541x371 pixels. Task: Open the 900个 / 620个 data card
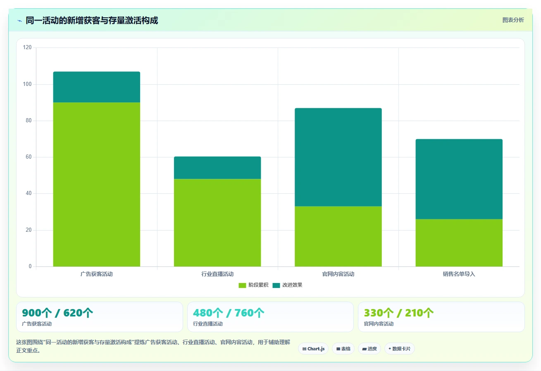coord(99,317)
